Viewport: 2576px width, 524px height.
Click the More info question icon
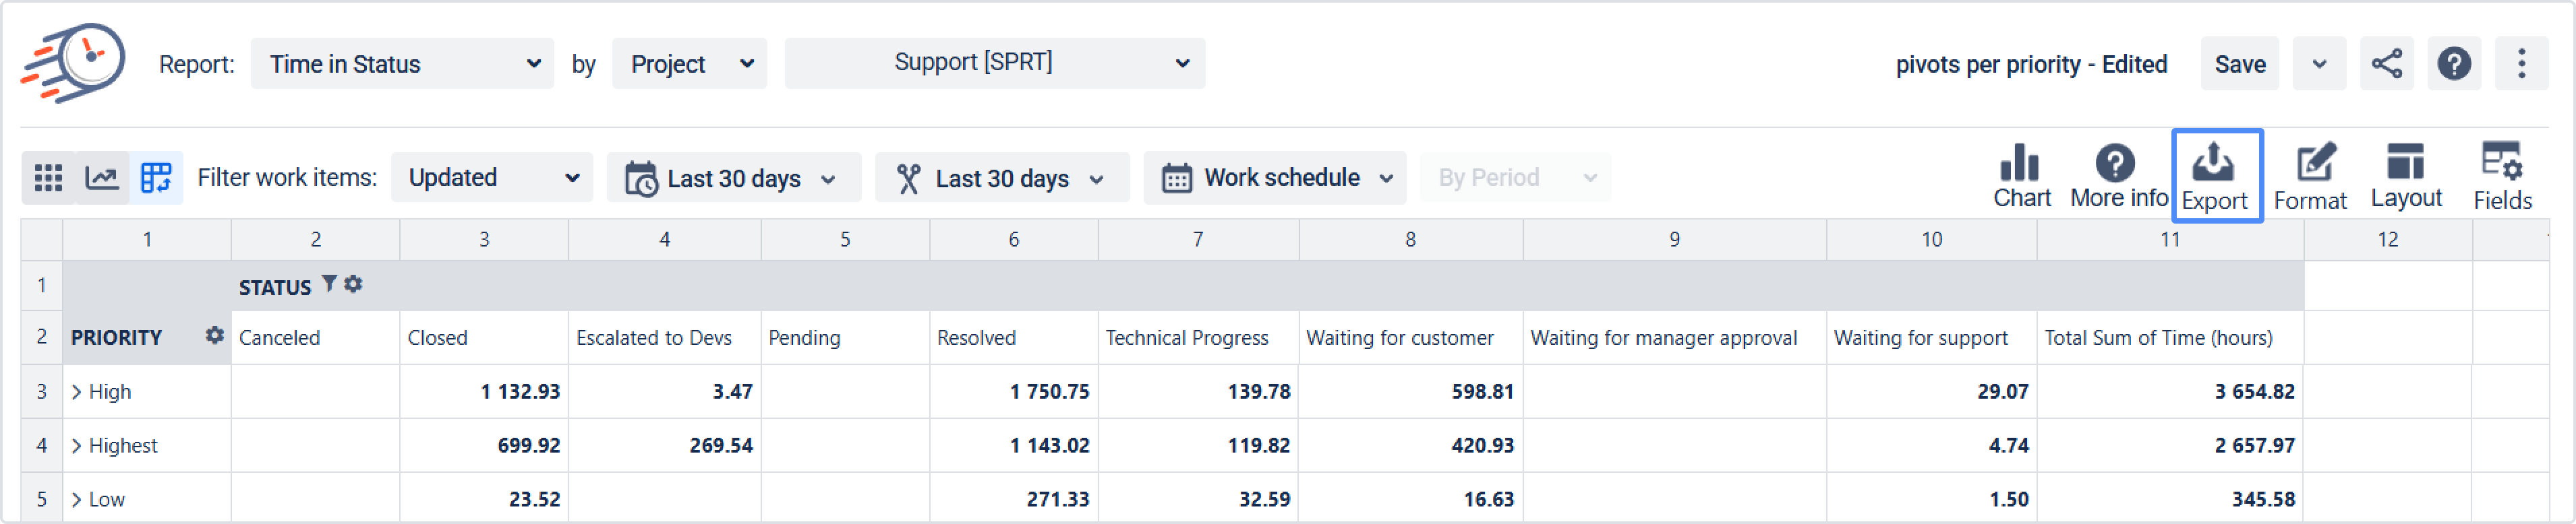[2115, 163]
